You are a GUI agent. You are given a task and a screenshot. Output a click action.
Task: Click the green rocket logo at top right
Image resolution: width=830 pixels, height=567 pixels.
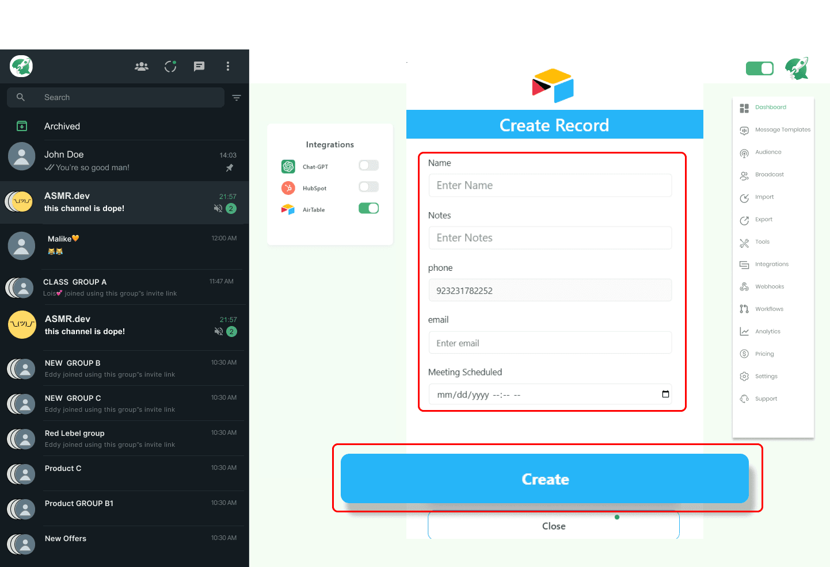tap(797, 68)
